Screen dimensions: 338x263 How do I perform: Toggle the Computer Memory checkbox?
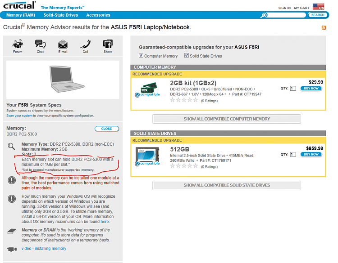point(141,55)
